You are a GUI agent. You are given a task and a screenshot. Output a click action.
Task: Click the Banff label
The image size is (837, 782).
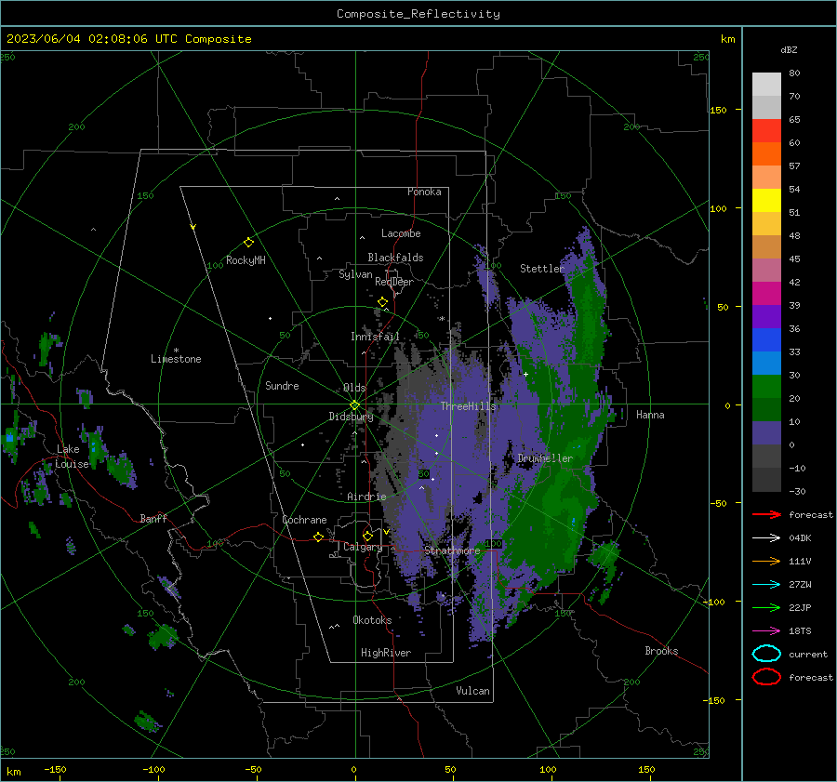153,518
